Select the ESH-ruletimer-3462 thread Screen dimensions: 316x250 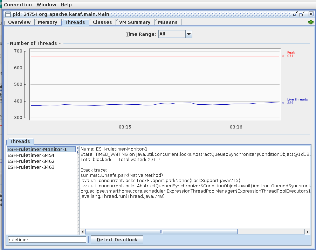(31, 161)
